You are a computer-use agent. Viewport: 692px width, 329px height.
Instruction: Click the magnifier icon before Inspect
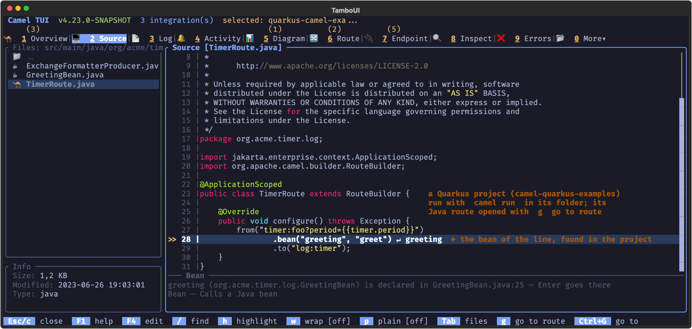437,38
